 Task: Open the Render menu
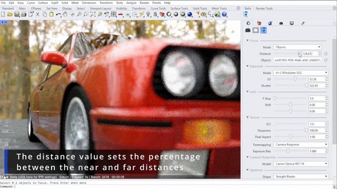pos(144,3)
